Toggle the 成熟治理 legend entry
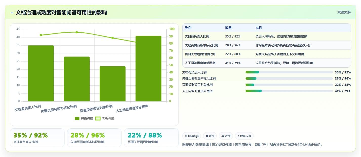Viewport: 361px width, 157px height. pyautogui.click(x=104, y=118)
